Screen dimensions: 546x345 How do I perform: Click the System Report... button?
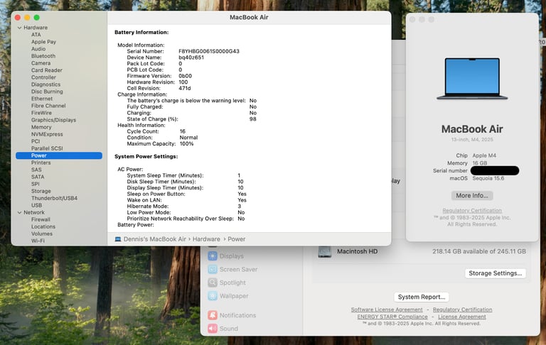(422, 297)
